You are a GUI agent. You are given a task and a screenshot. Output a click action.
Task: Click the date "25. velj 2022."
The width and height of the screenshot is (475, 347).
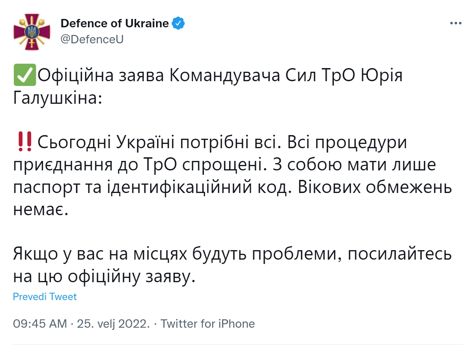(x=113, y=324)
